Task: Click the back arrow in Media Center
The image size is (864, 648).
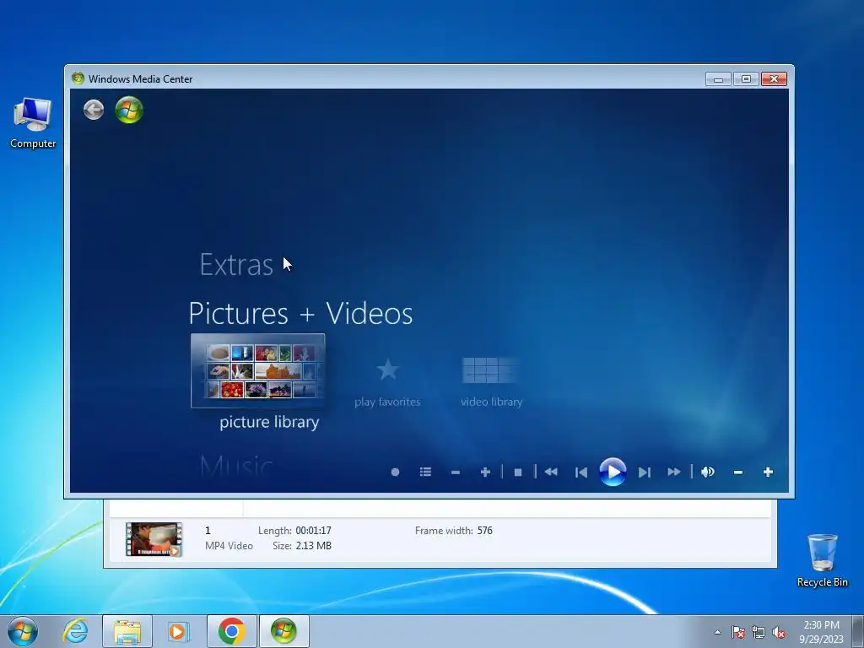Action: point(94,110)
